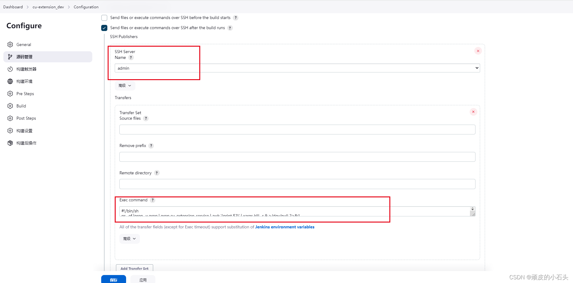Open help for SSH Server Name
The image size is (573, 283).
pos(131,58)
